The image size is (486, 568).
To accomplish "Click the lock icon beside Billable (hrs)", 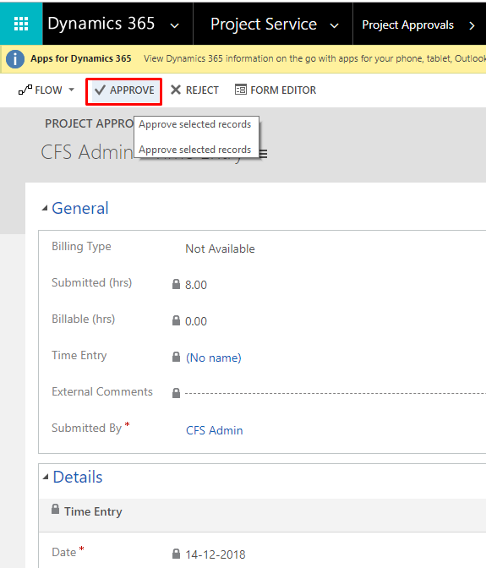I will 176,320.
